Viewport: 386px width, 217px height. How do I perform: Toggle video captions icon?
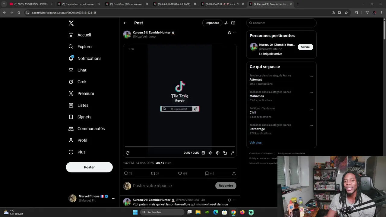(203, 153)
